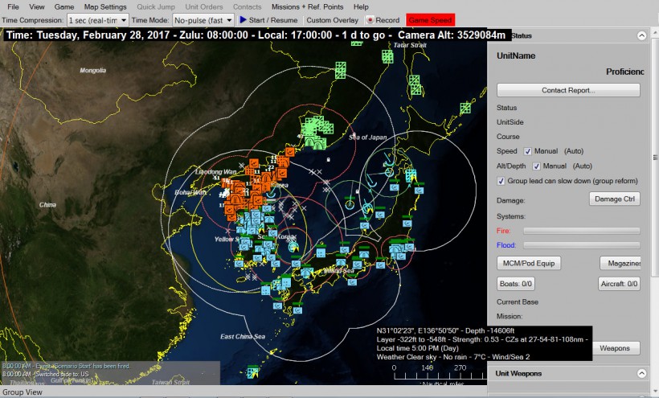The image size is (659, 398).
Task: Click the Fire damage progress bar
Action: click(x=581, y=230)
